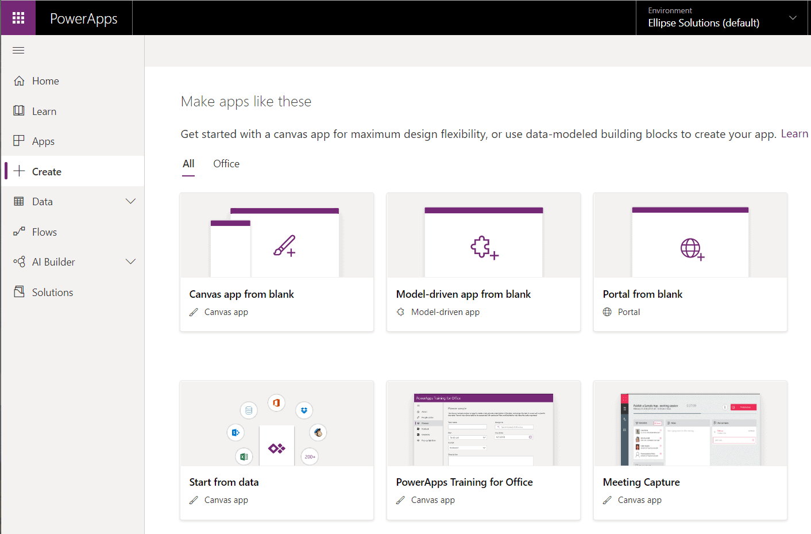Click the pencil icon under Canvas app from blank
This screenshot has width=811, height=534.
coord(194,312)
